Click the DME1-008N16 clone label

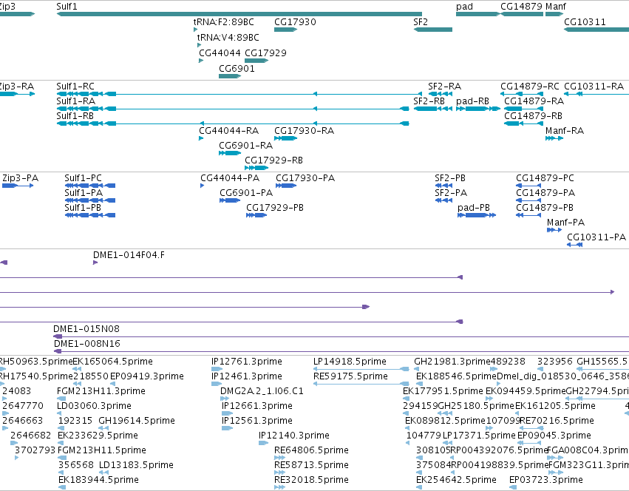click(87, 344)
